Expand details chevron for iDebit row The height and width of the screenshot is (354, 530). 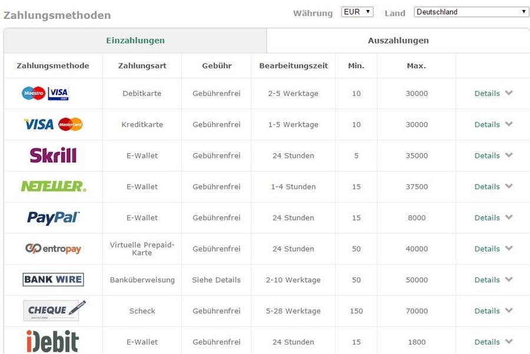[509, 342]
